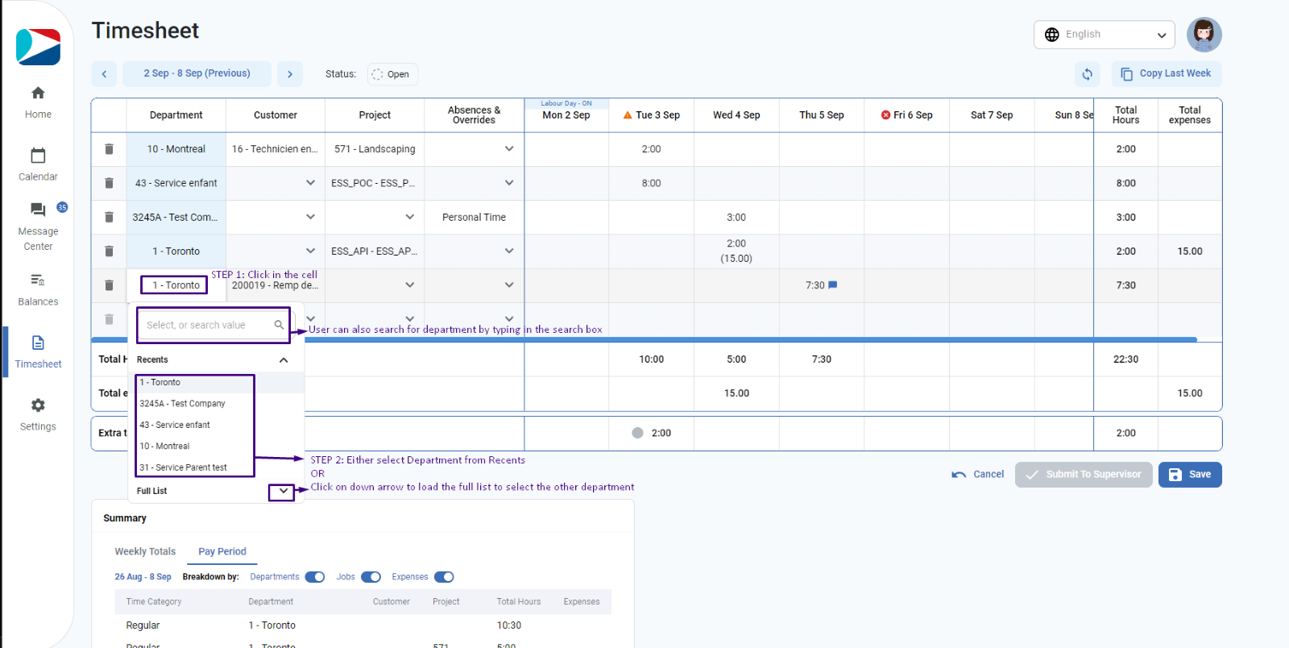Open Timesheet from the sidebar
This screenshot has height=648, width=1289.
(x=38, y=352)
